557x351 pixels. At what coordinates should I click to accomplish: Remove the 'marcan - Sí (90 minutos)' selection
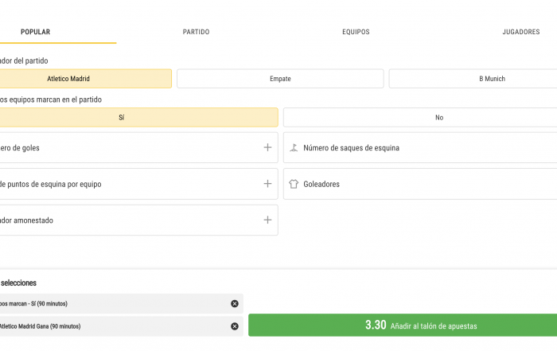pyautogui.click(x=235, y=303)
